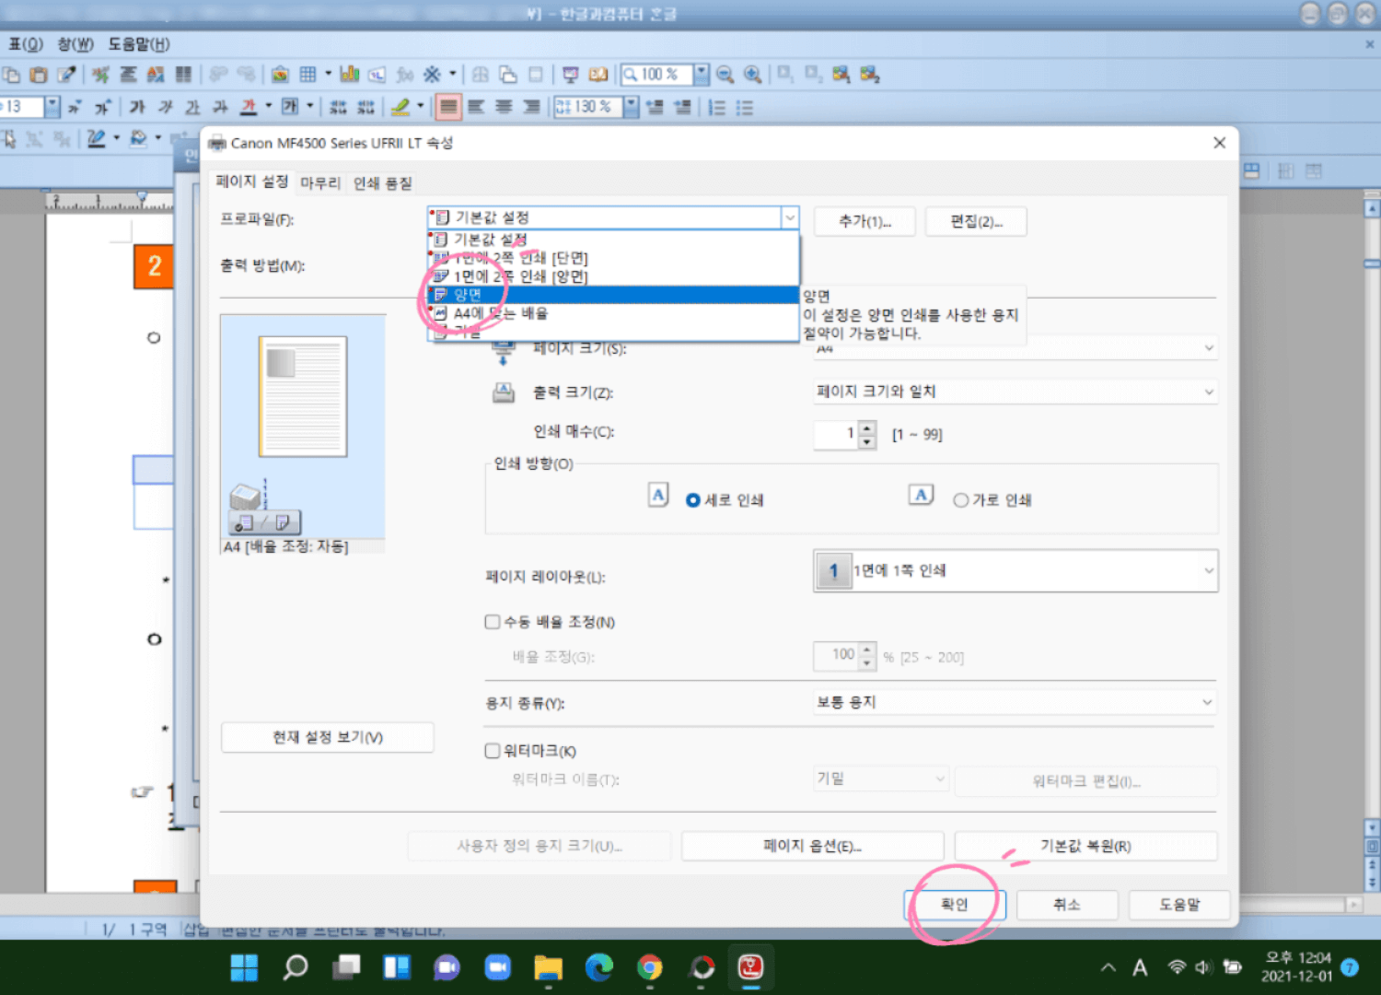Click the zoom out magnifier icon

[725, 75]
